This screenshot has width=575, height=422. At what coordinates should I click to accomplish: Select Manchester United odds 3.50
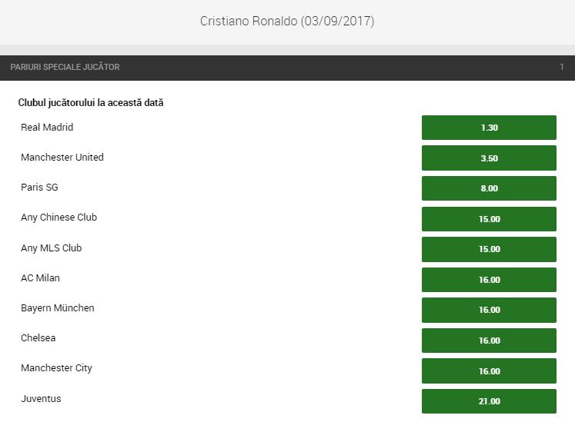[x=489, y=158]
